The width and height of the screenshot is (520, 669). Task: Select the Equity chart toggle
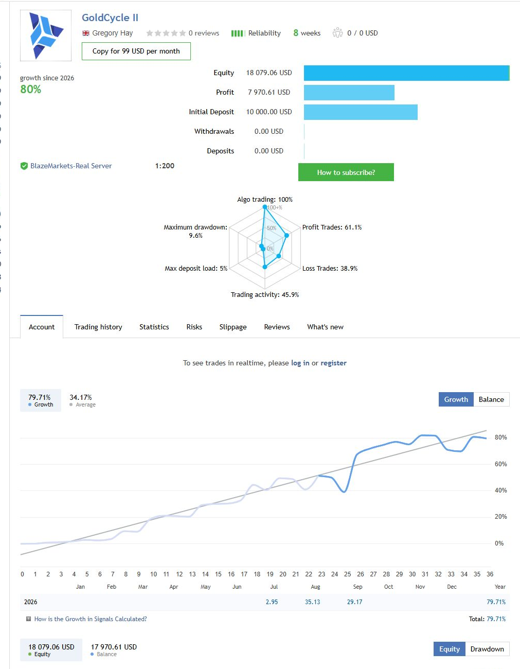coord(450,649)
